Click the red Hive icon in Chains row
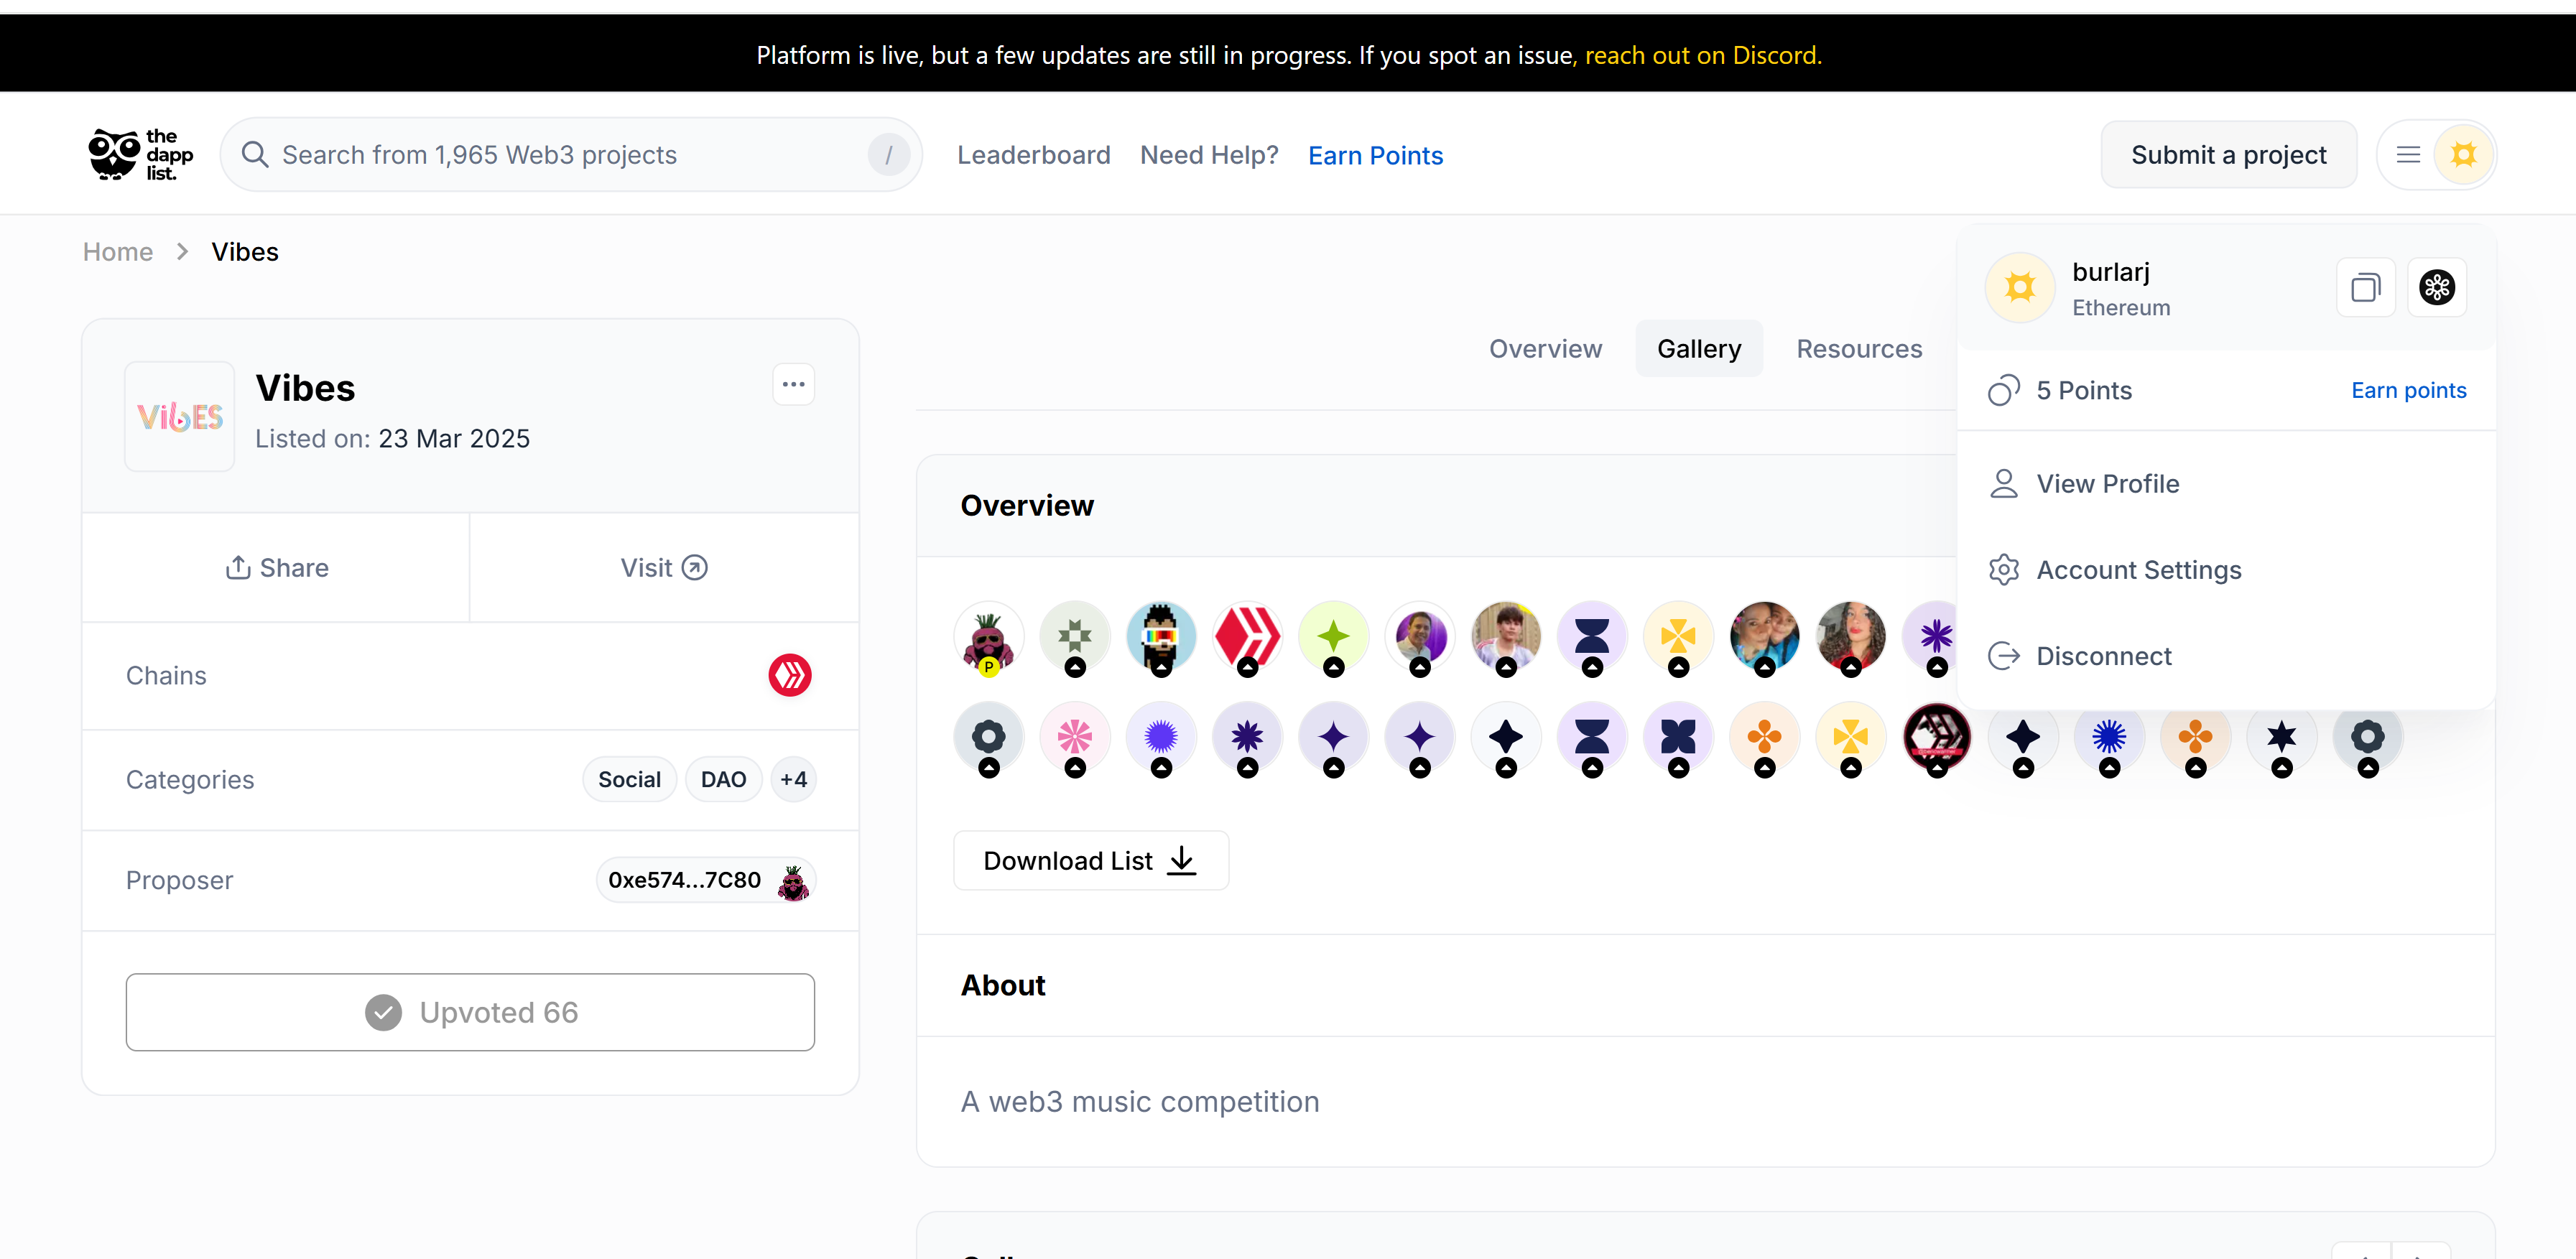 point(789,675)
